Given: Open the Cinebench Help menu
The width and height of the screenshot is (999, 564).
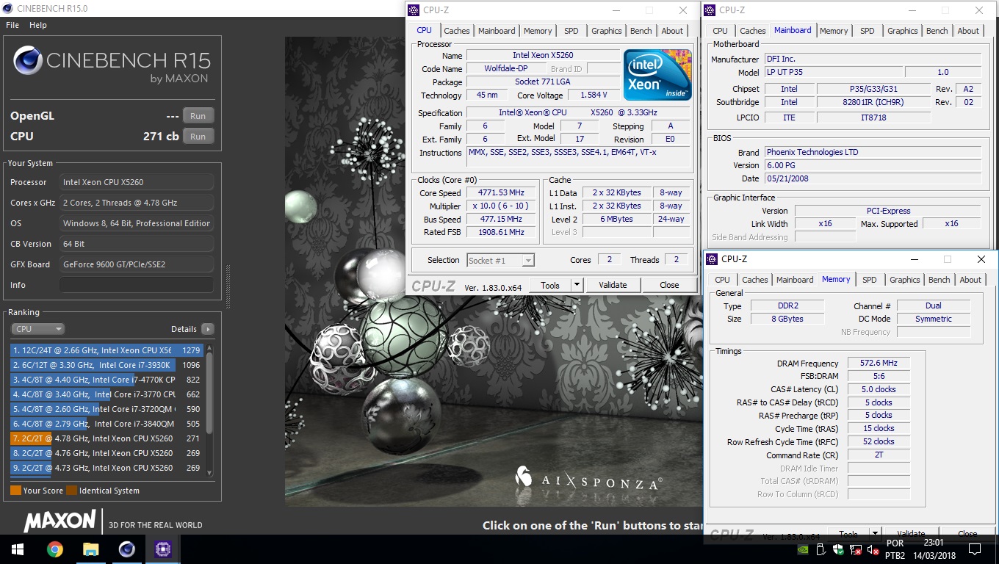Looking at the screenshot, I should (x=38, y=25).
